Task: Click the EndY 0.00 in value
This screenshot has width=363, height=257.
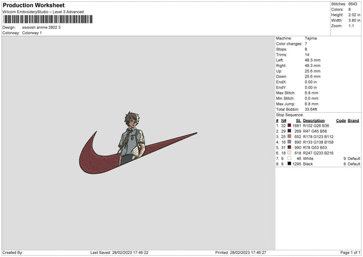Action: point(311,87)
